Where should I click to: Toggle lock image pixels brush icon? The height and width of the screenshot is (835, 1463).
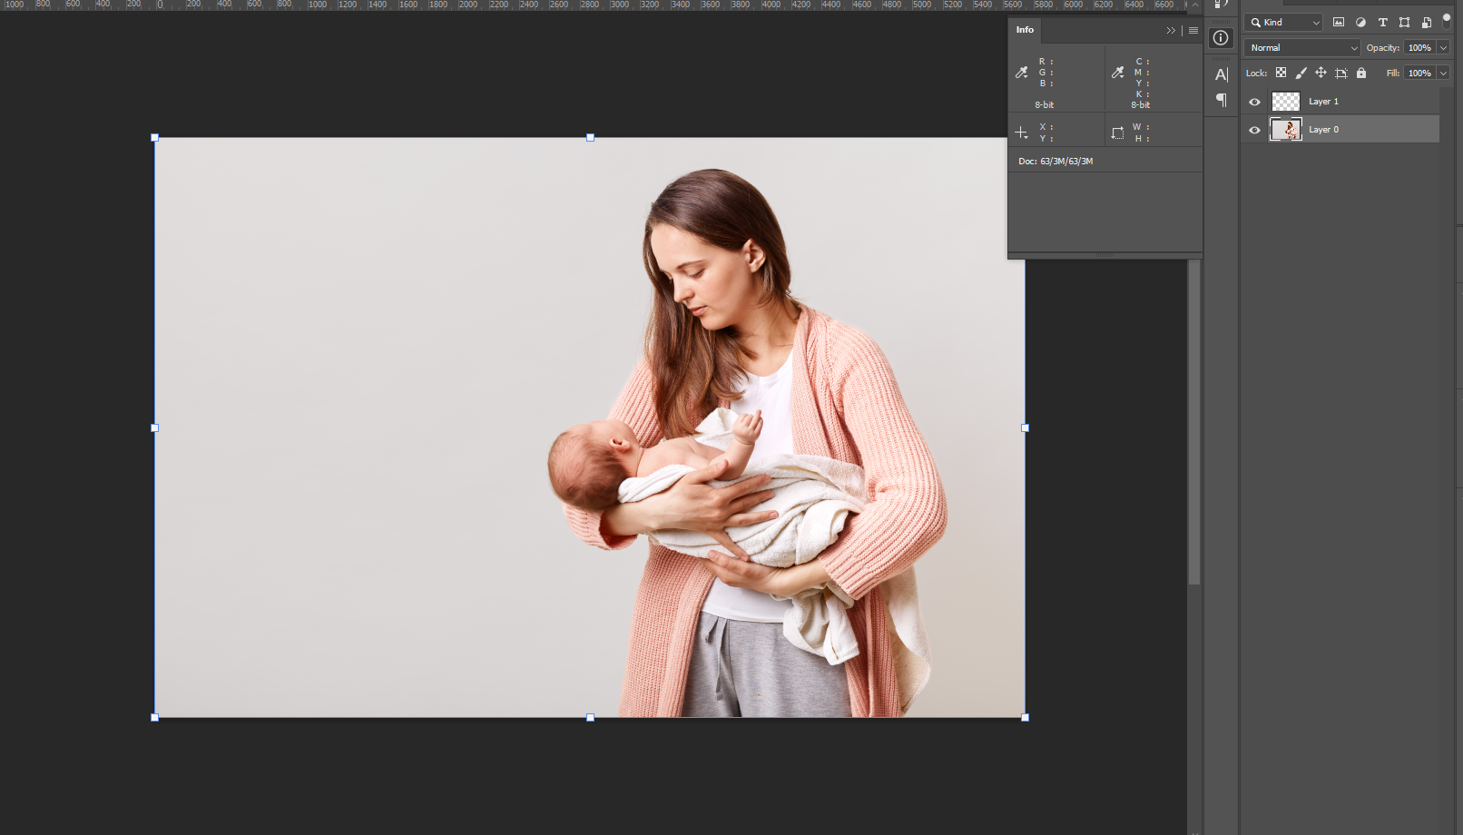tap(1301, 74)
